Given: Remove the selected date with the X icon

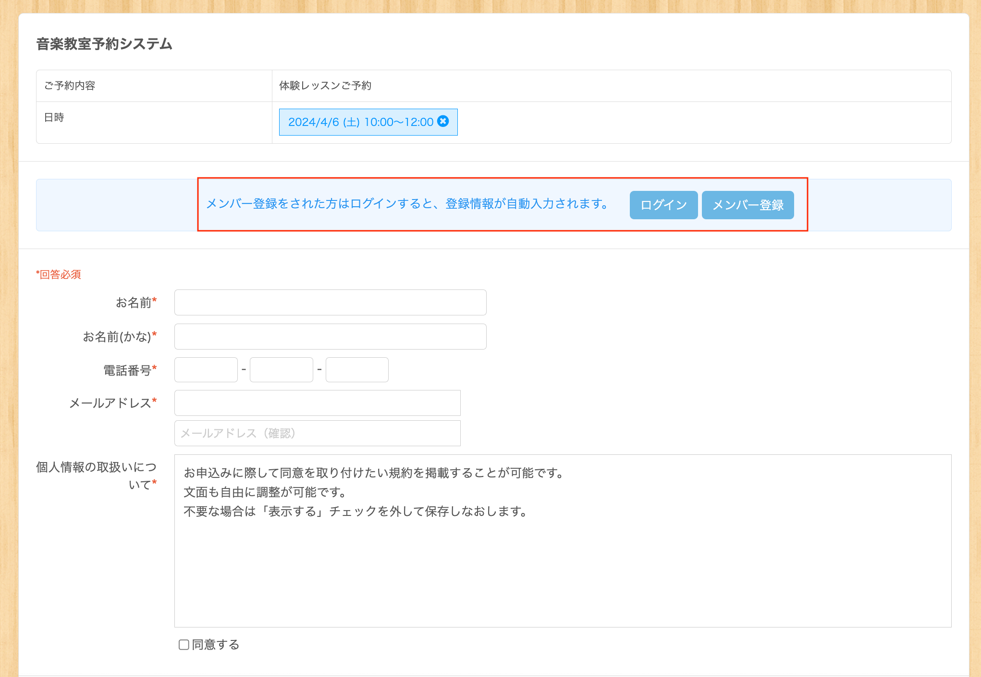Looking at the screenshot, I should pyautogui.click(x=443, y=121).
